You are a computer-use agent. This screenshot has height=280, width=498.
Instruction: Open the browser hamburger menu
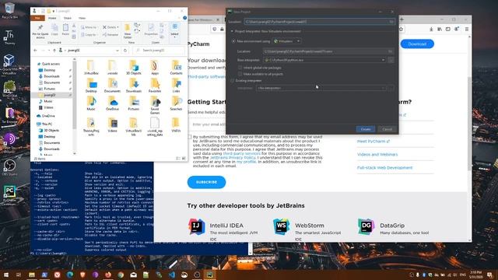tap(467, 30)
